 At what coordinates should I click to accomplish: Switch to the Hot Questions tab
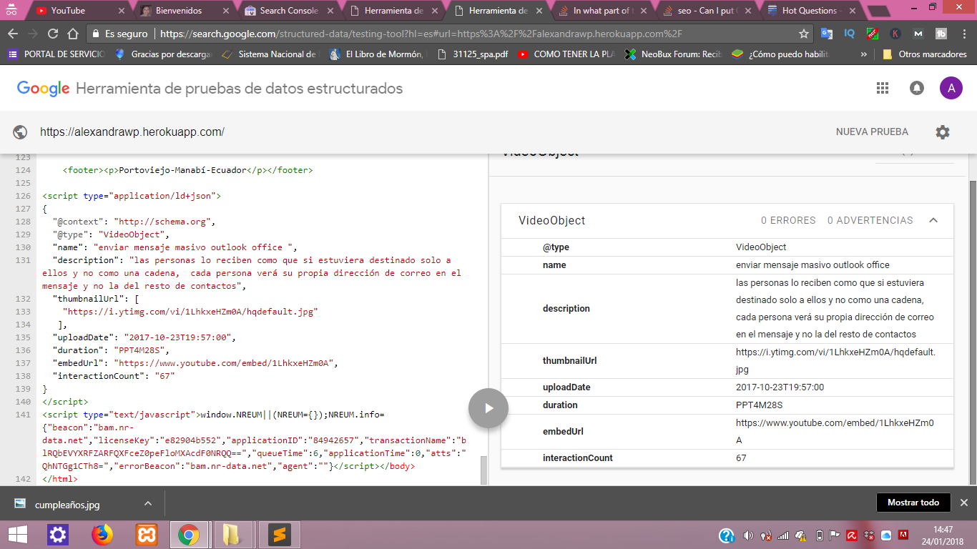(x=810, y=11)
